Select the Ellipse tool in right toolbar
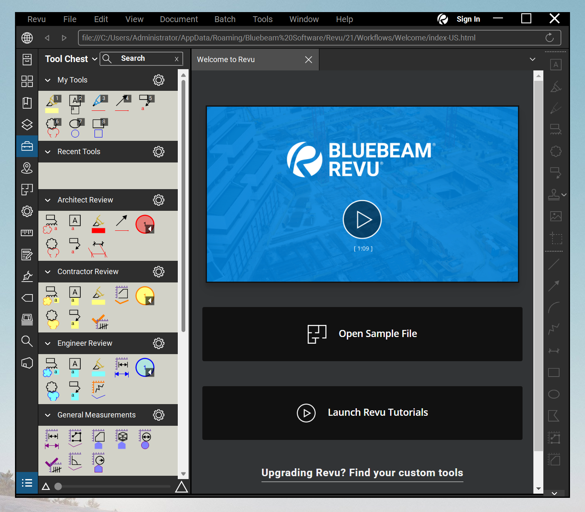Viewport: 585px width, 512px height. pyautogui.click(x=554, y=394)
